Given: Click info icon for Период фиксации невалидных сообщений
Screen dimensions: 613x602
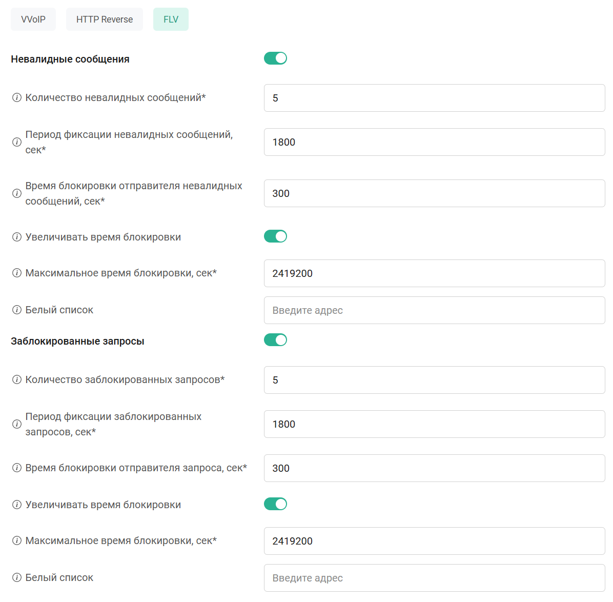Looking at the screenshot, I should [x=17, y=142].
